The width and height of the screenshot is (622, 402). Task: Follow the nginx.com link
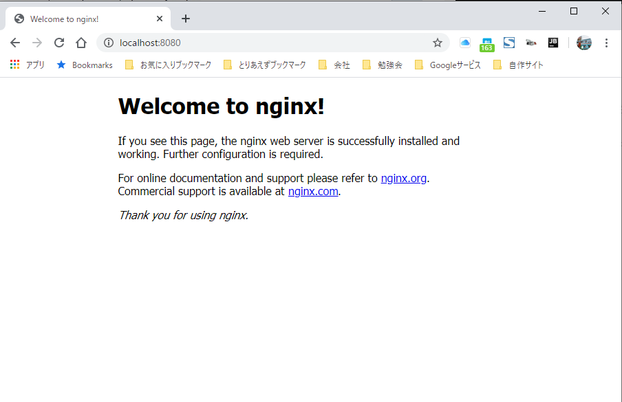click(x=313, y=192)
